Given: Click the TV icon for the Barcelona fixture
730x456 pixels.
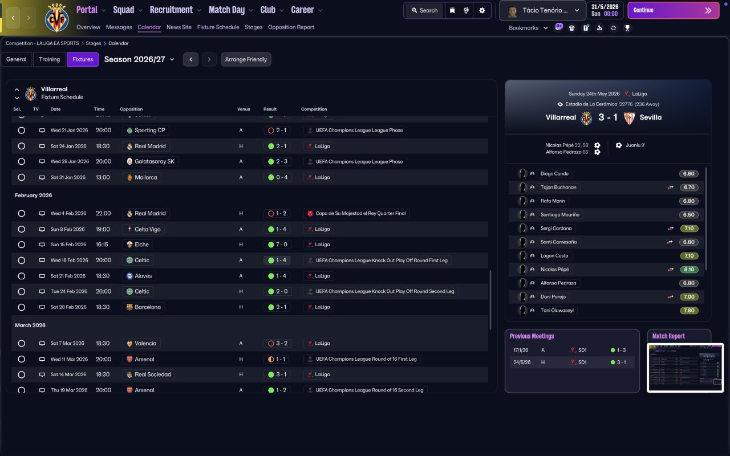Looking at the screenshot, I should 42,307.
